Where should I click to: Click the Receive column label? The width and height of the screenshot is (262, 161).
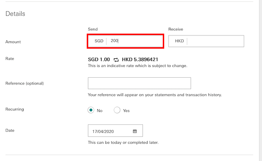point(176,29)
